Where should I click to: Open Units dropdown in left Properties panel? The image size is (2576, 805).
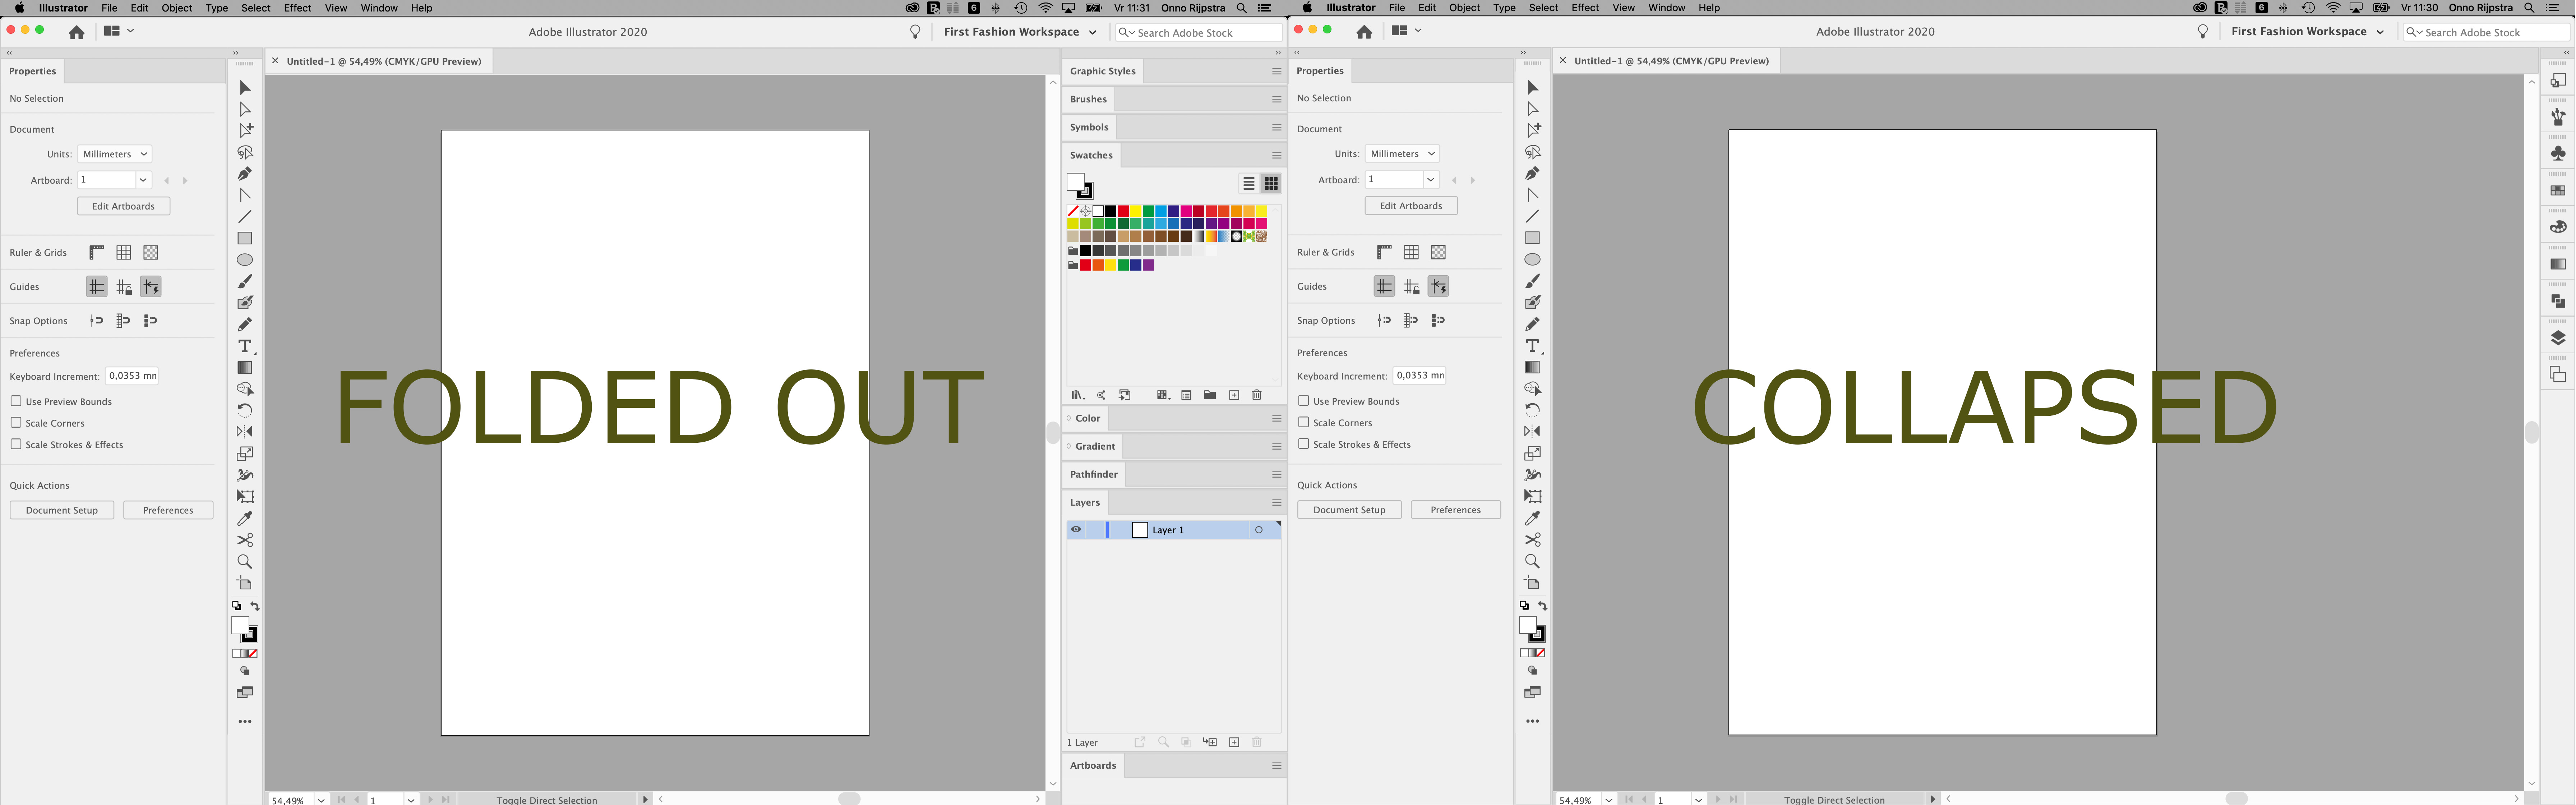[x=114, y=154]
